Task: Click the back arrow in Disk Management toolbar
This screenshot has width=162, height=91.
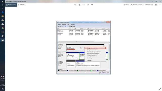Action: (x=58, y=27)
